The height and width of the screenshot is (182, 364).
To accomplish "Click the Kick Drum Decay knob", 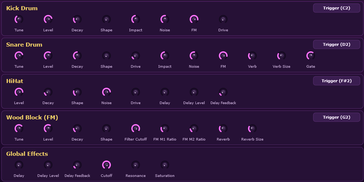I will [x=77, y=19].
